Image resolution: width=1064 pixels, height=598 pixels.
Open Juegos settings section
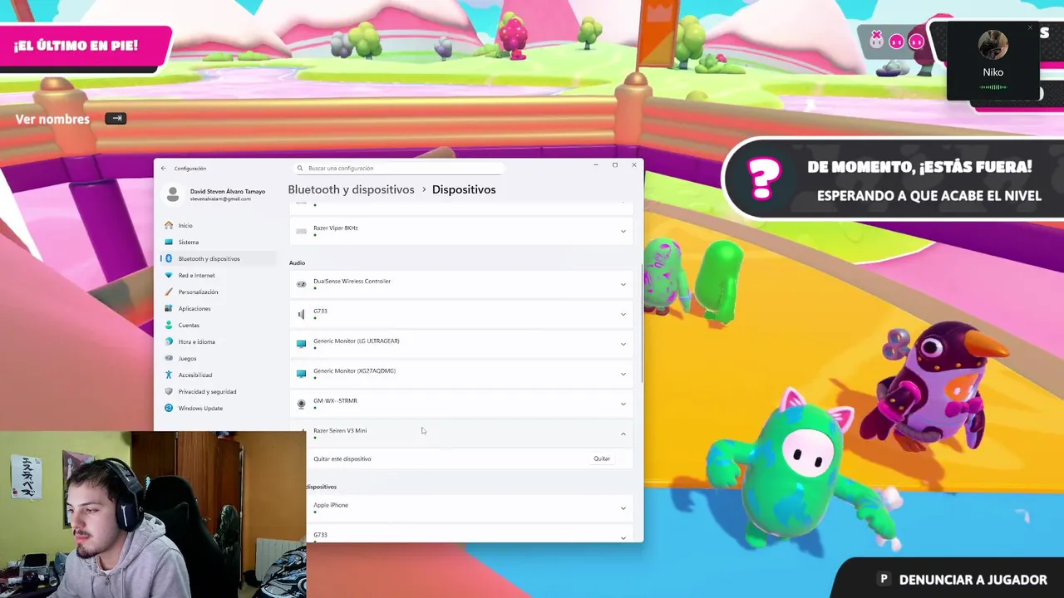pyautogui.click(x=218, y=358)
